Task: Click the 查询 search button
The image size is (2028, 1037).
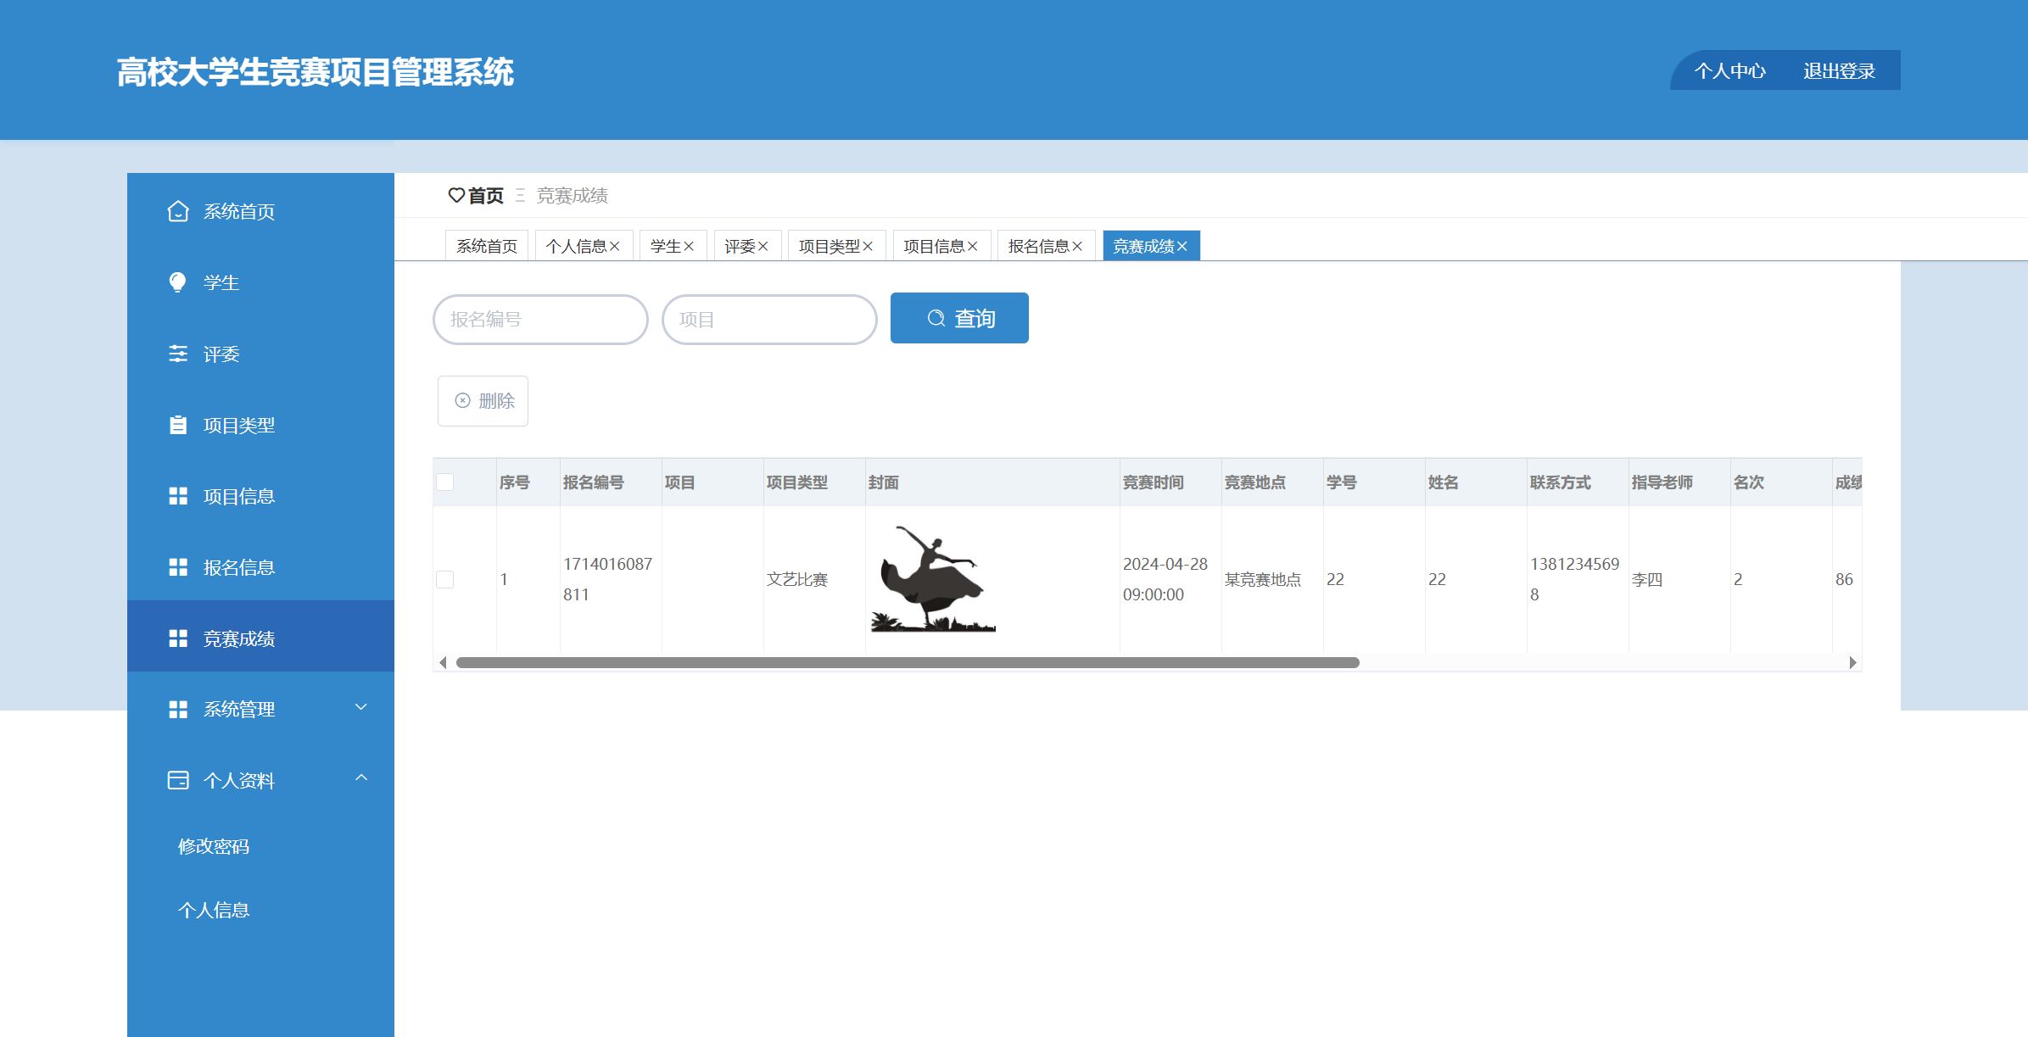Action: (x=959, y=318)
